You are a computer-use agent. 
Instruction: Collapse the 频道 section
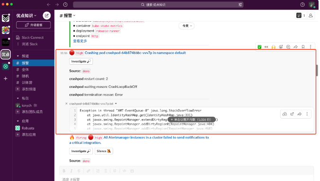tap(18, 56)
